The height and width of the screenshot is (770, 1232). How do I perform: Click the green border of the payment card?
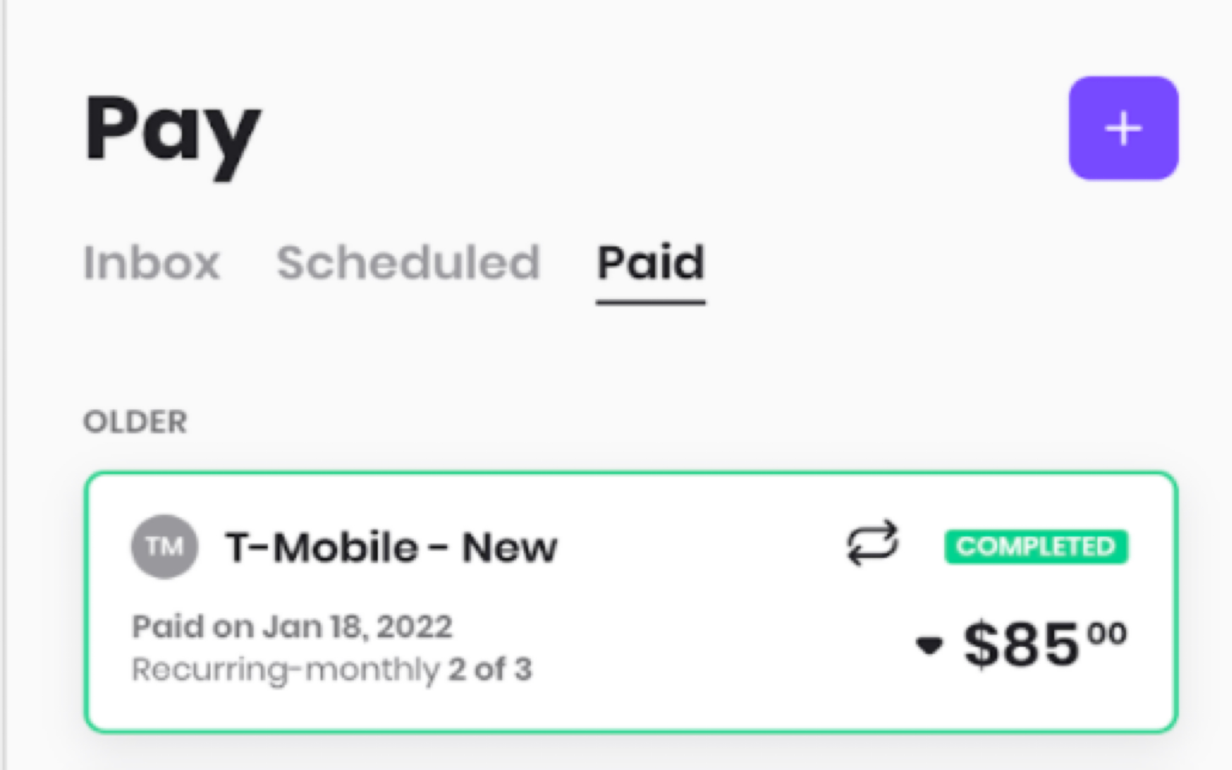click(631, 472)
